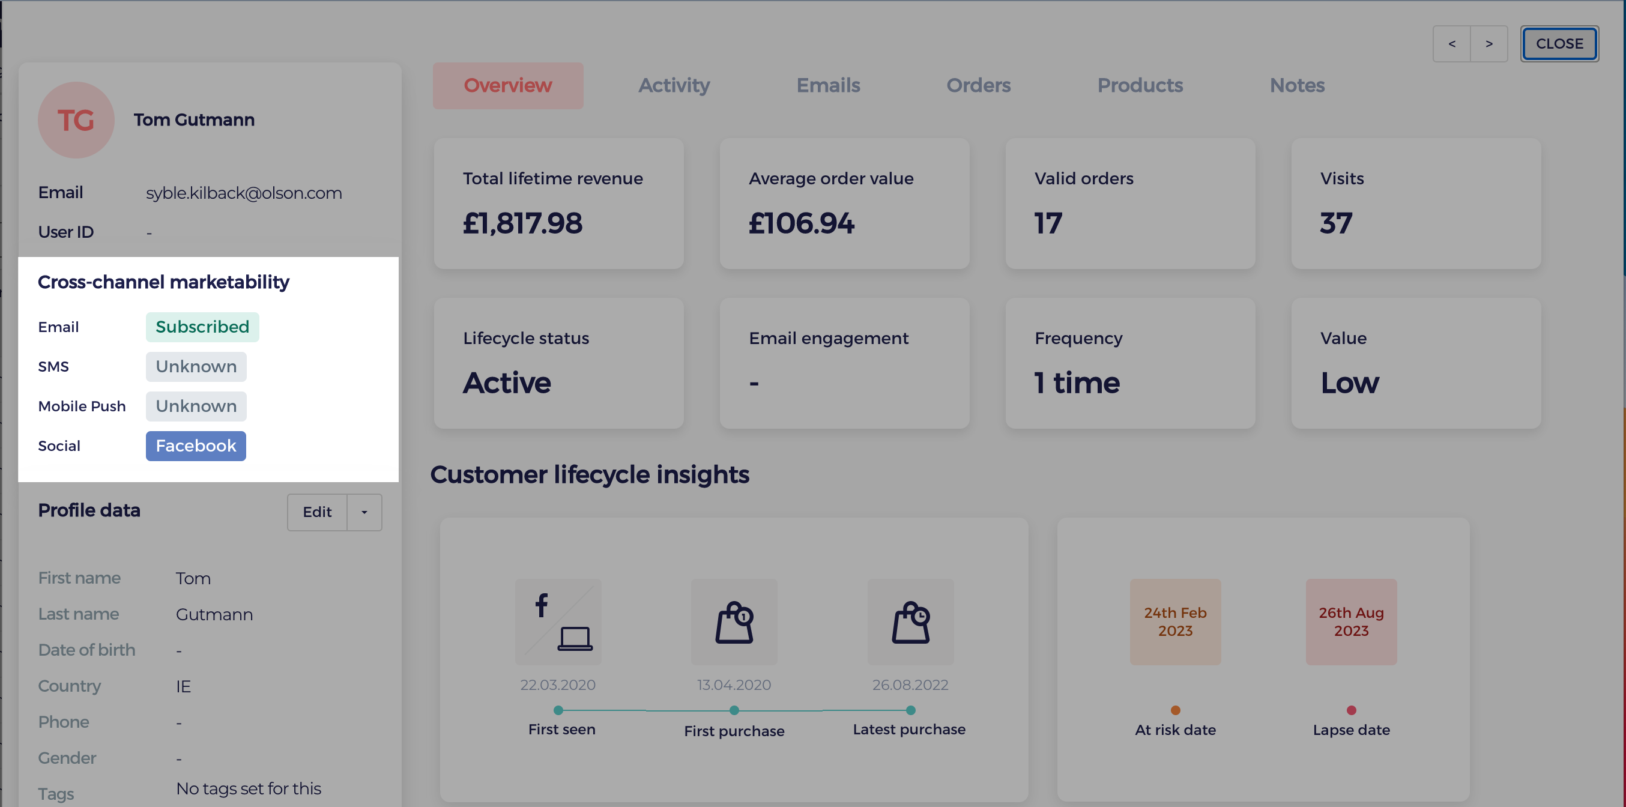Click the Customer lifecycle insights heading
Image resolution: width=1626 pixels, height=807 pixels.
[x=590, y=475]
